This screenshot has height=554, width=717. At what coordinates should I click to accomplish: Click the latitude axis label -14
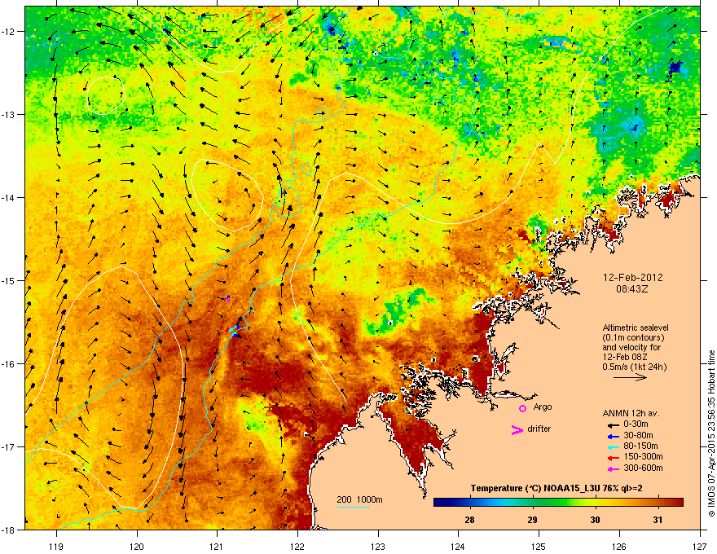(x=8, y=197)
